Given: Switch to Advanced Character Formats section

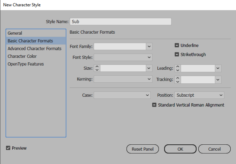Looking at the screenshot, I should 35,49.
